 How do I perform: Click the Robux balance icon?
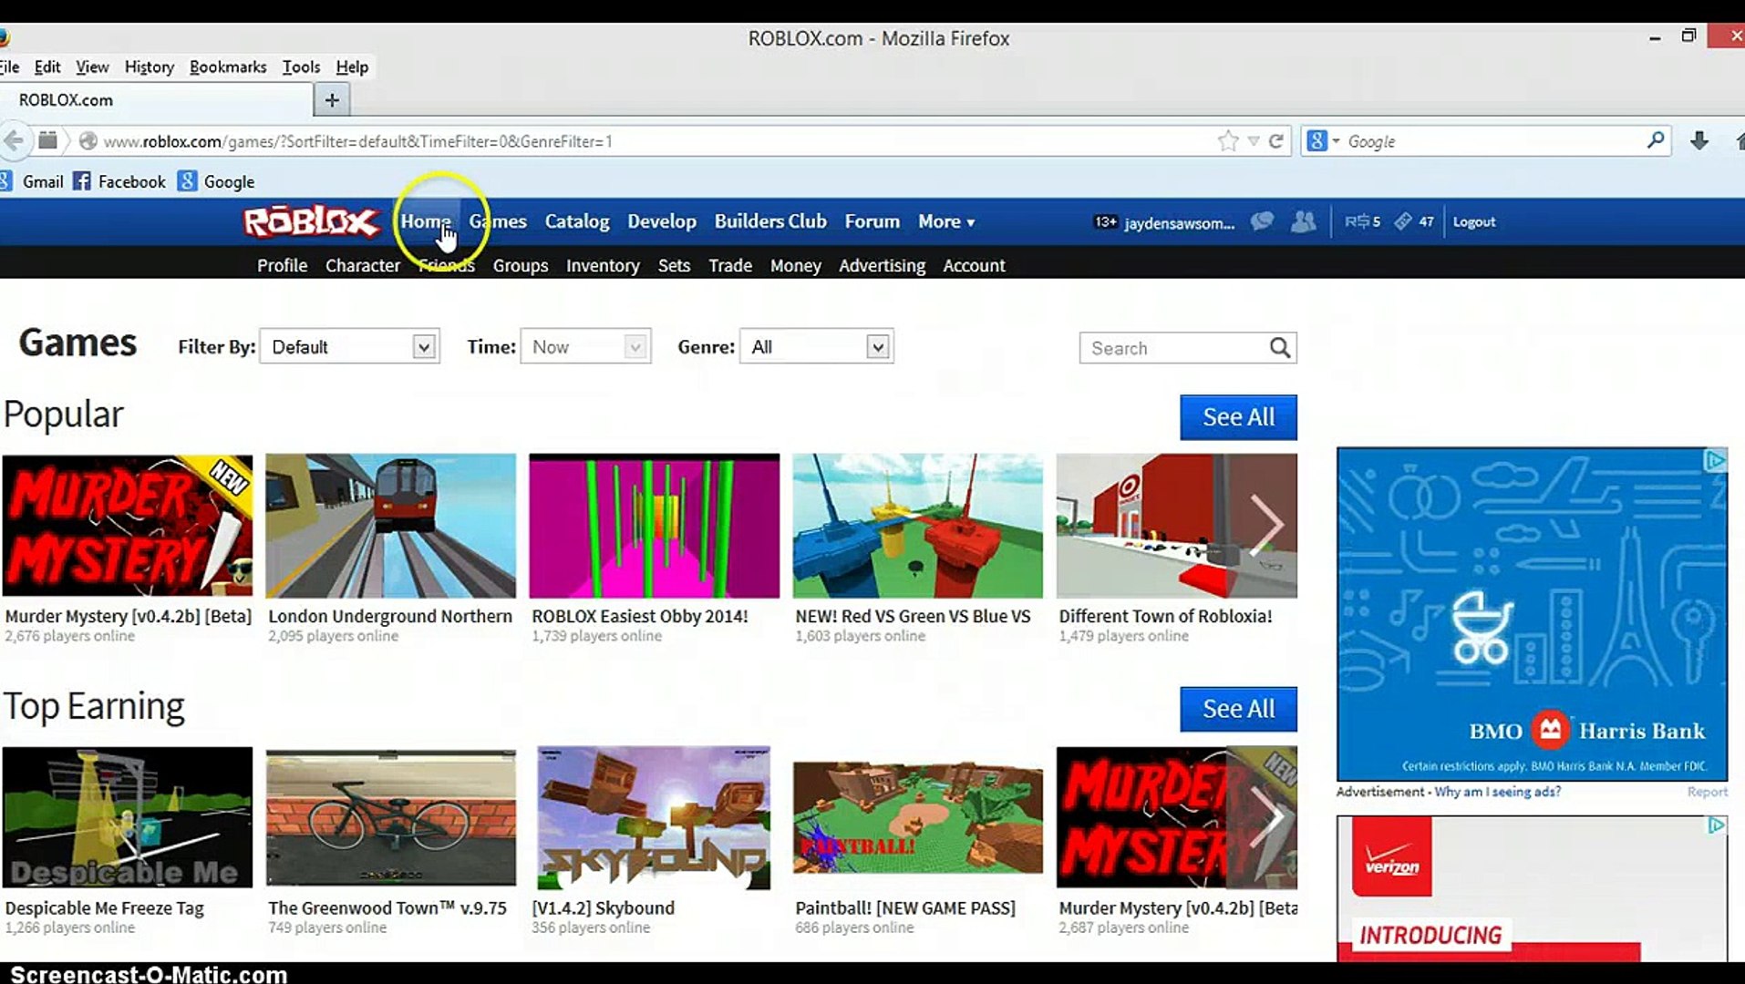click(x=1357, y=221)
